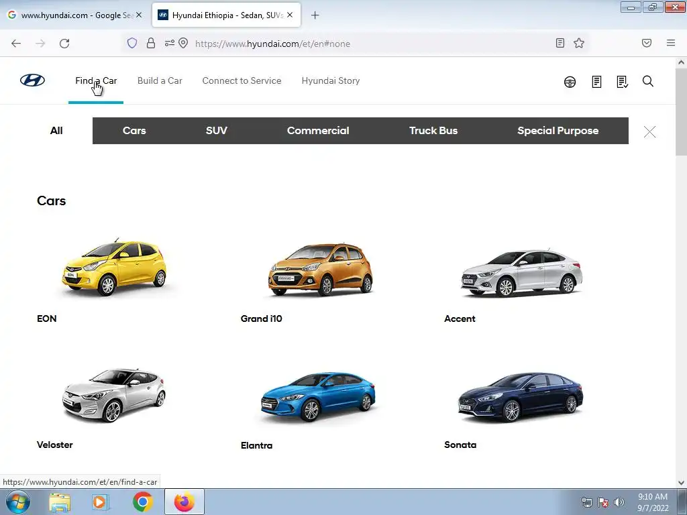687x515 pixels.
Task: Click the Action Center flag tray icon
Action: [603, 502]
